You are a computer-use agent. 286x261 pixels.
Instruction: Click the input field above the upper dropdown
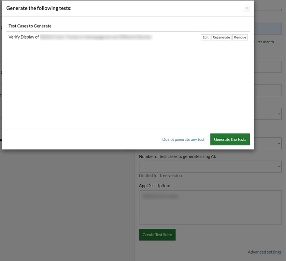coord(268,90)
